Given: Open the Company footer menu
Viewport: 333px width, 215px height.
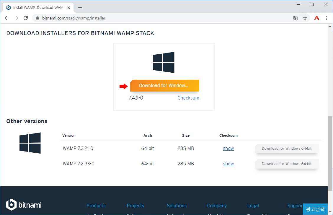Looking at the screenshot, I should click(217, 206).
